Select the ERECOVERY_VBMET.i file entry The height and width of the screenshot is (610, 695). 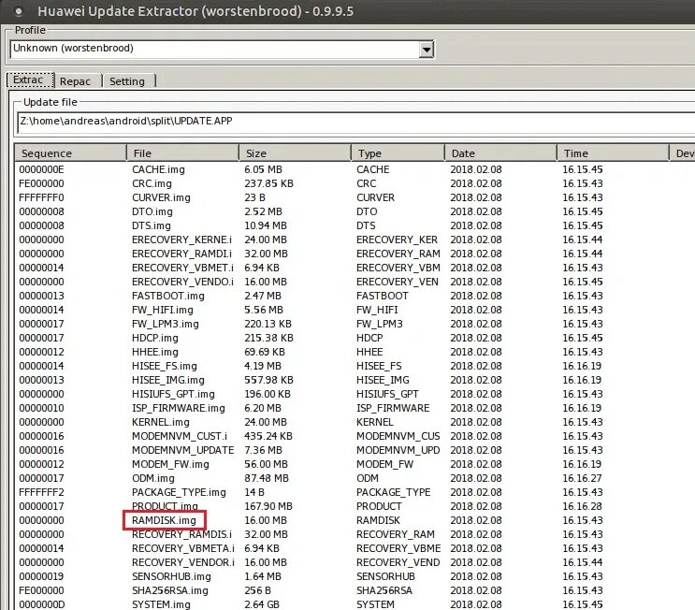pyautogui.click(x=182, y=268)
